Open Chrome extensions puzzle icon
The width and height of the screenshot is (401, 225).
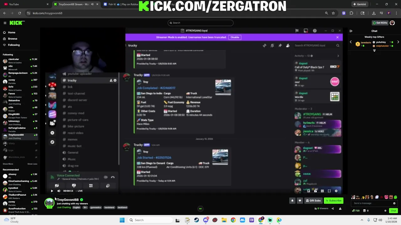point(351,13)
